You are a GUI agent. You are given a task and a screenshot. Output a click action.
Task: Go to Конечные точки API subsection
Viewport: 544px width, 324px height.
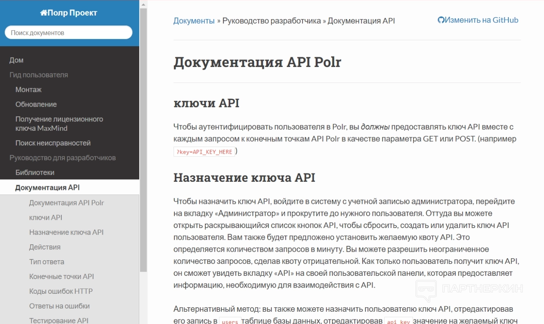[61, 276]
